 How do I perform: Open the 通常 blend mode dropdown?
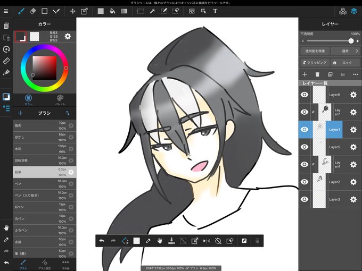tap(345, 51)
